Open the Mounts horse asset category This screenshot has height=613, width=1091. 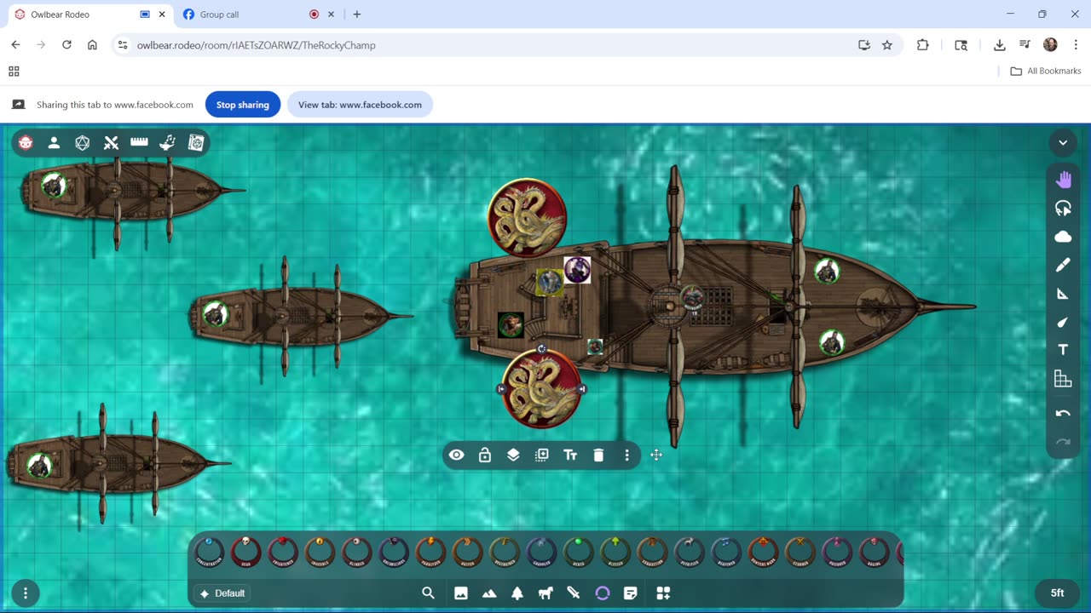click(x=545, y=593)
